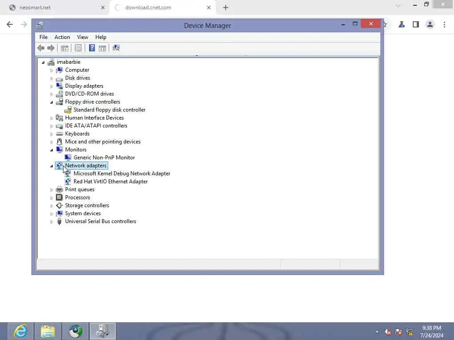Select the Keyboards category icon

[x=59, y=134]
